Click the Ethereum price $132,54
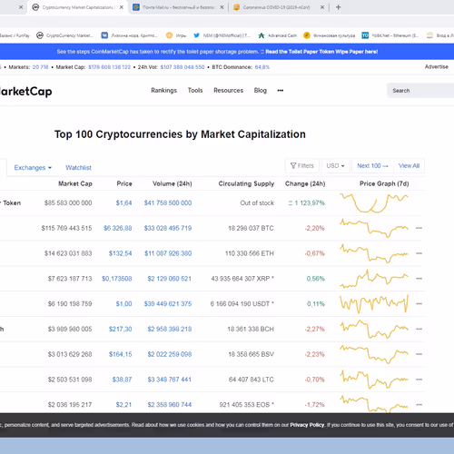The image size is (454, 454). 120,253
